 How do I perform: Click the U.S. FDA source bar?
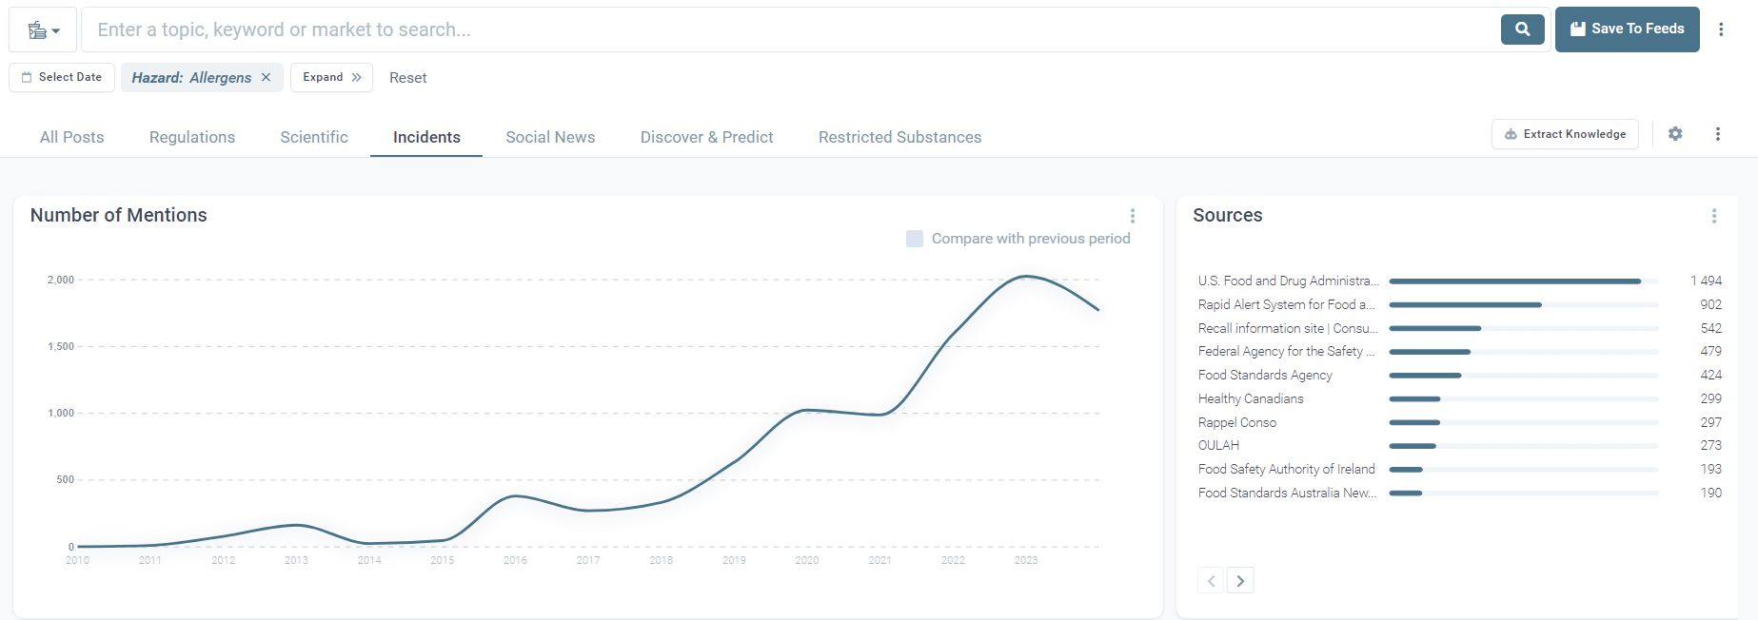[x=1524, y=281]
